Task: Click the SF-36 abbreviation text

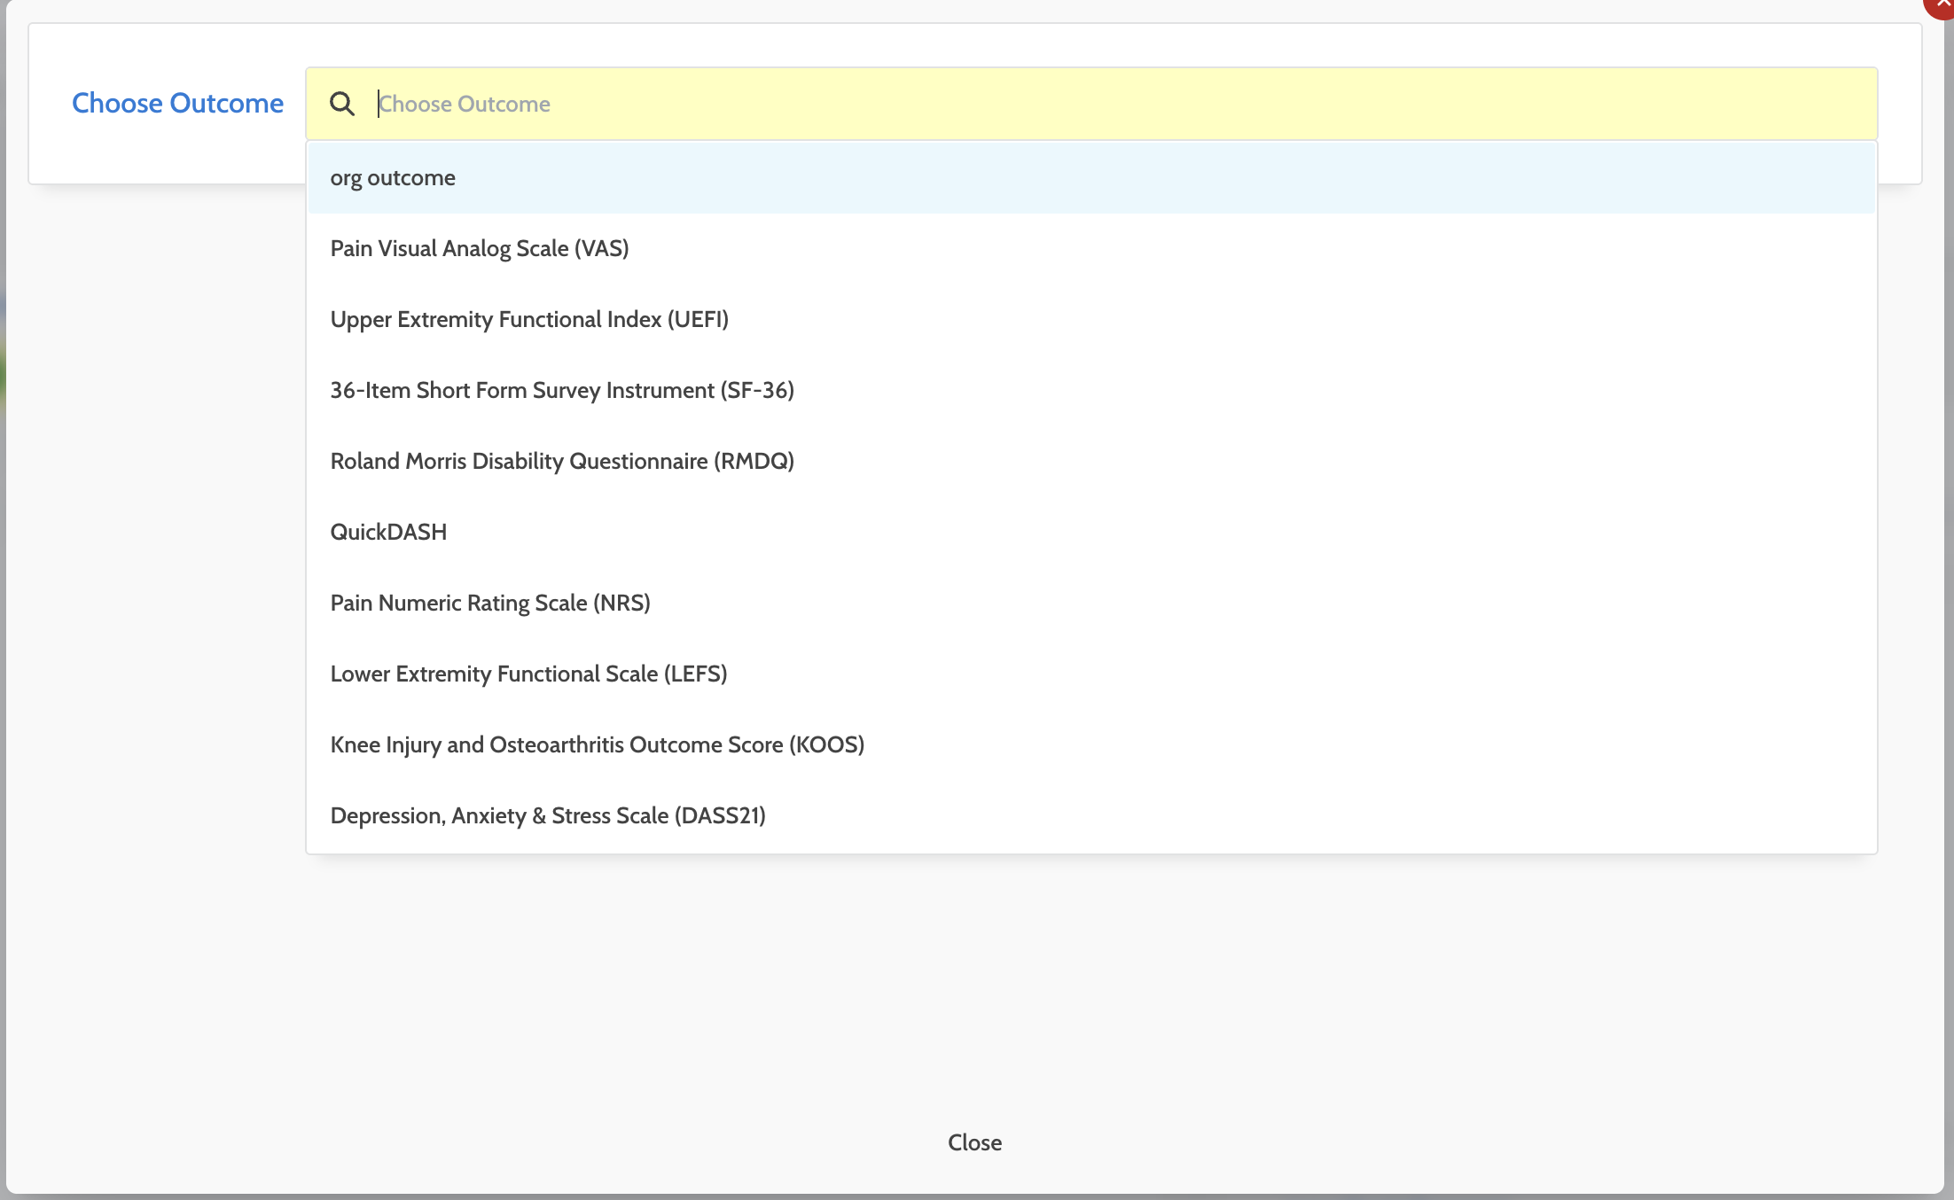Action: 757,391
